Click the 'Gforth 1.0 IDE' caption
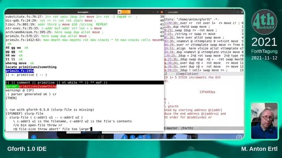282x158 pixels. pyautogui.click(x=27, y=149)
